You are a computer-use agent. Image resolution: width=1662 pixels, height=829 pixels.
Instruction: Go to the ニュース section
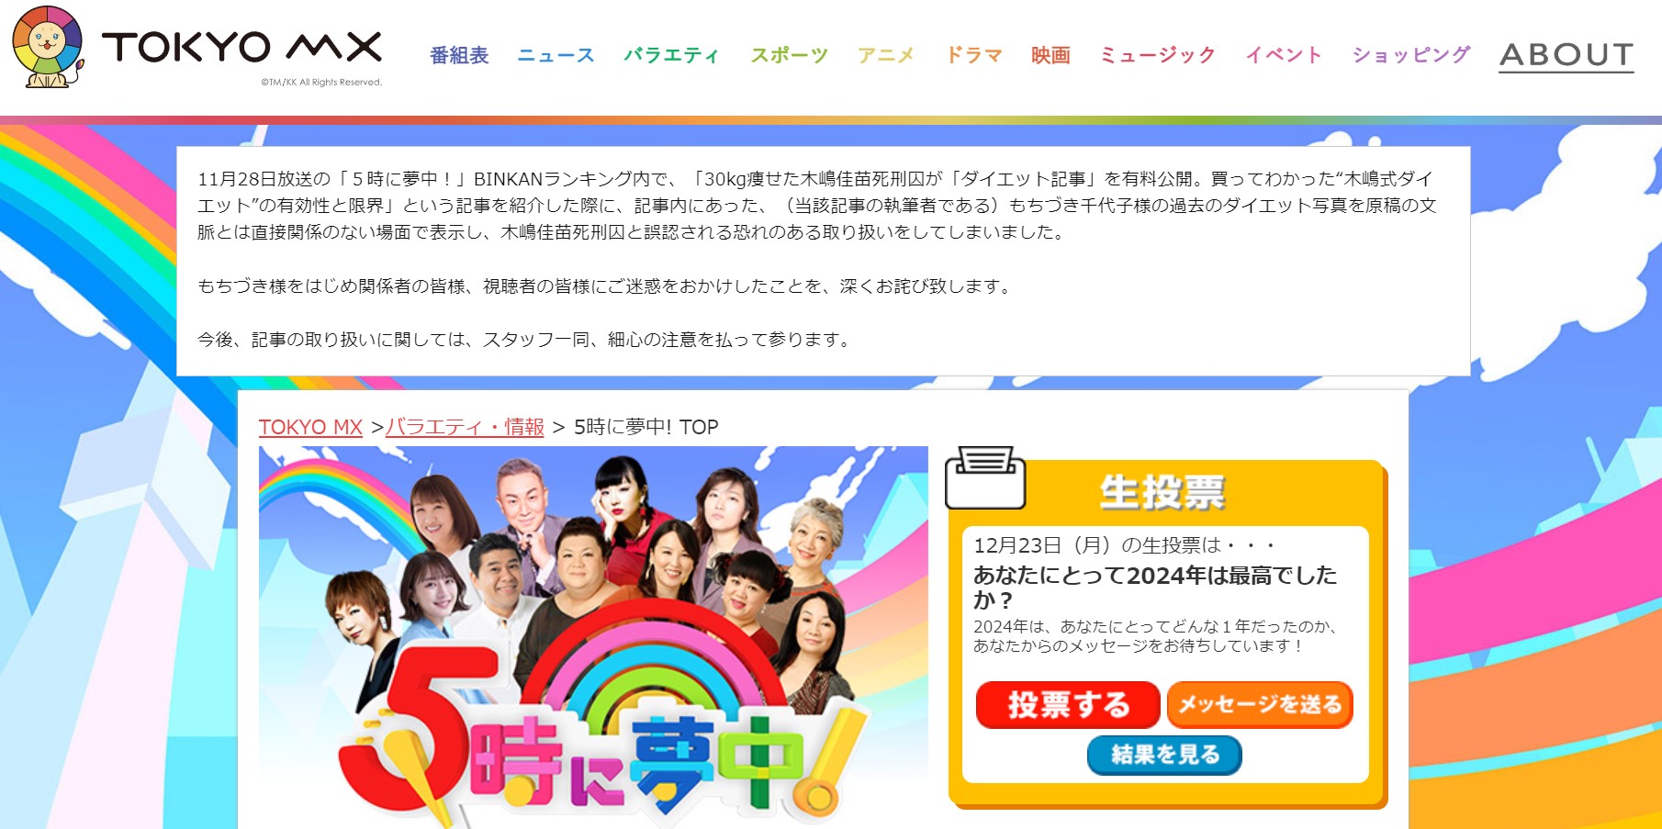[x=556, y=55]
